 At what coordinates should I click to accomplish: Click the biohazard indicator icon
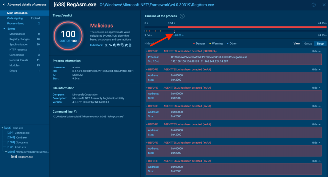click(x=106, y=45)
